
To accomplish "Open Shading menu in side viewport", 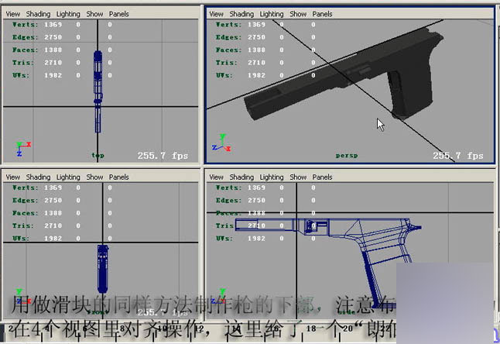I will pyautogui.click(x=241, y=177).
